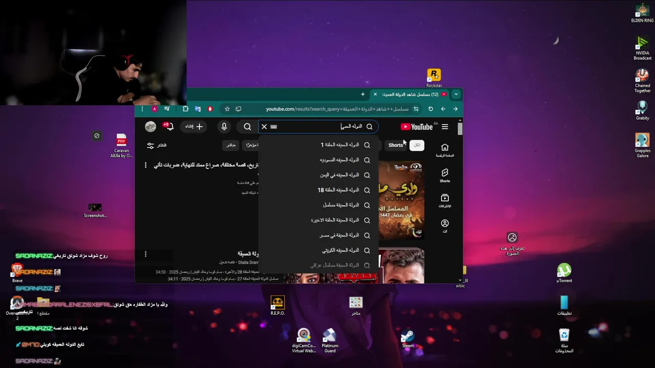Open the YouTube hamburger guide menu
Viewport: 655px width, 368px height.
click(x=445, y=127)
